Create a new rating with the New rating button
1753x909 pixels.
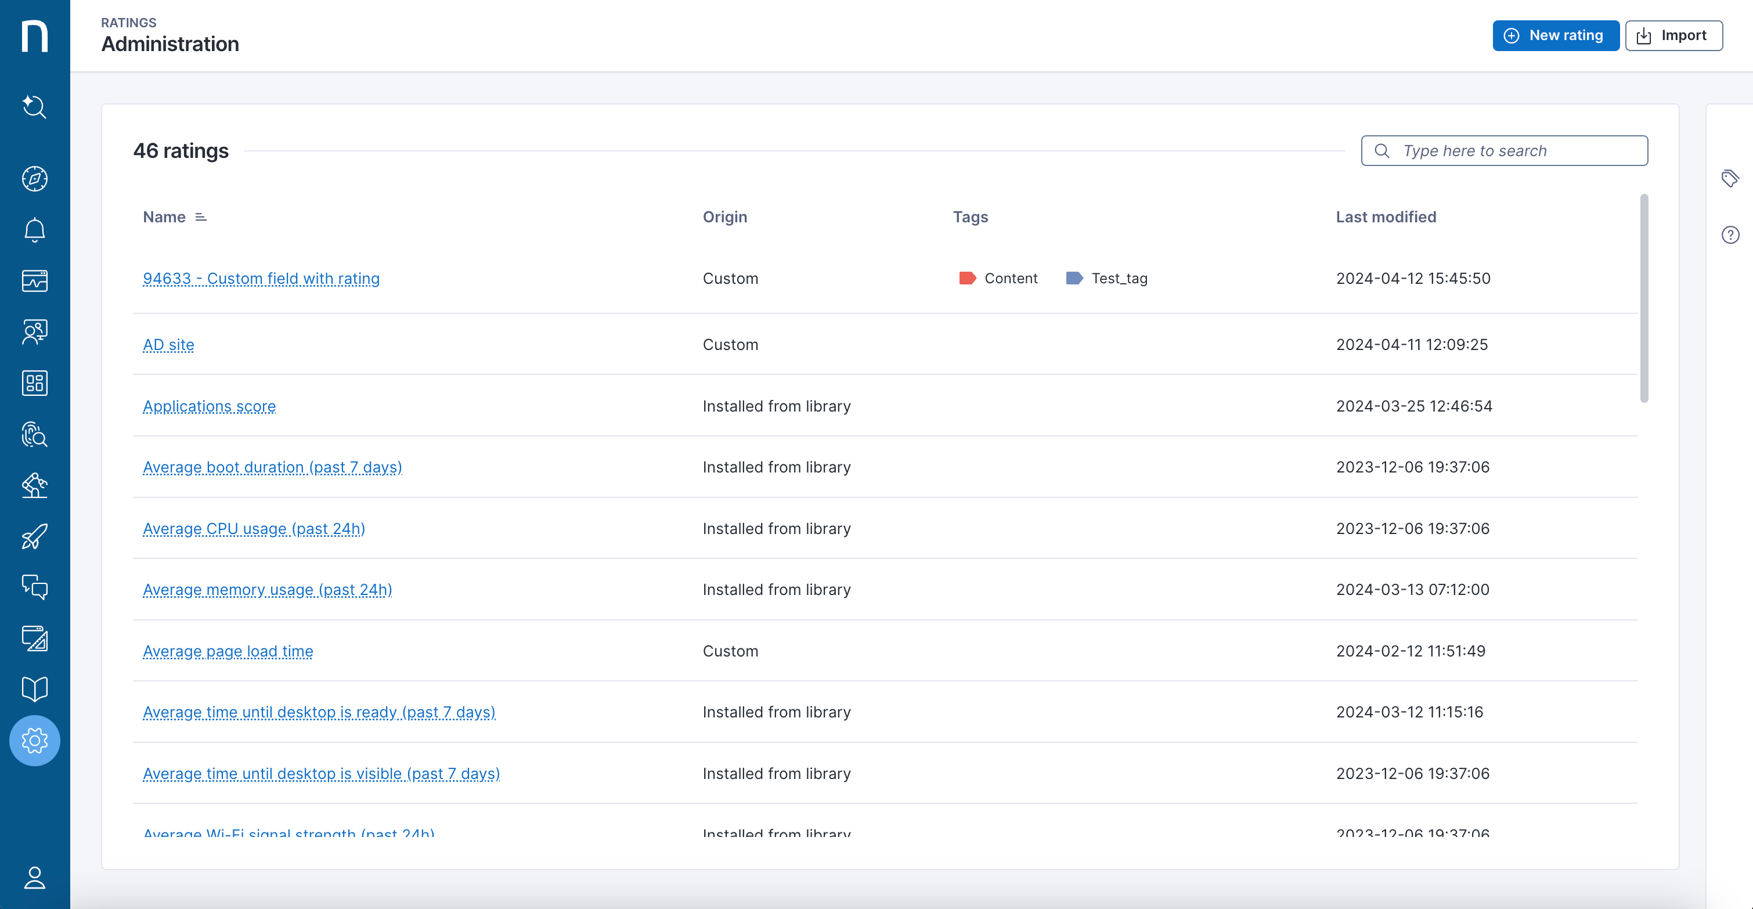1555,35
